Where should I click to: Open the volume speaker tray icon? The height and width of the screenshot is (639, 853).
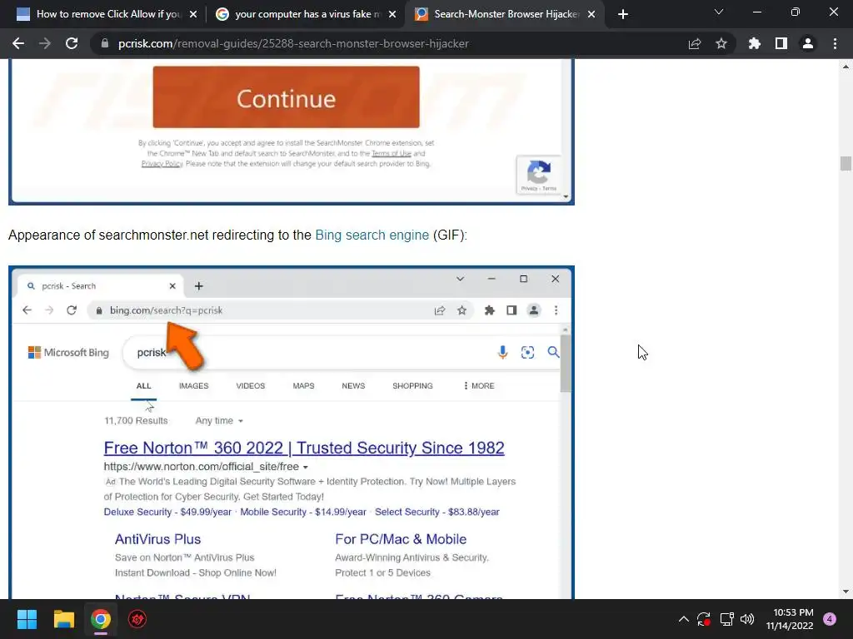point(747,619)
